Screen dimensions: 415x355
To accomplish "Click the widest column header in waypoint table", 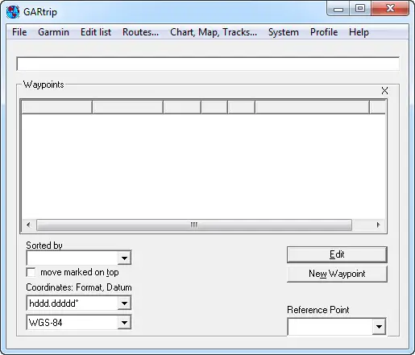I will (312, 107).
